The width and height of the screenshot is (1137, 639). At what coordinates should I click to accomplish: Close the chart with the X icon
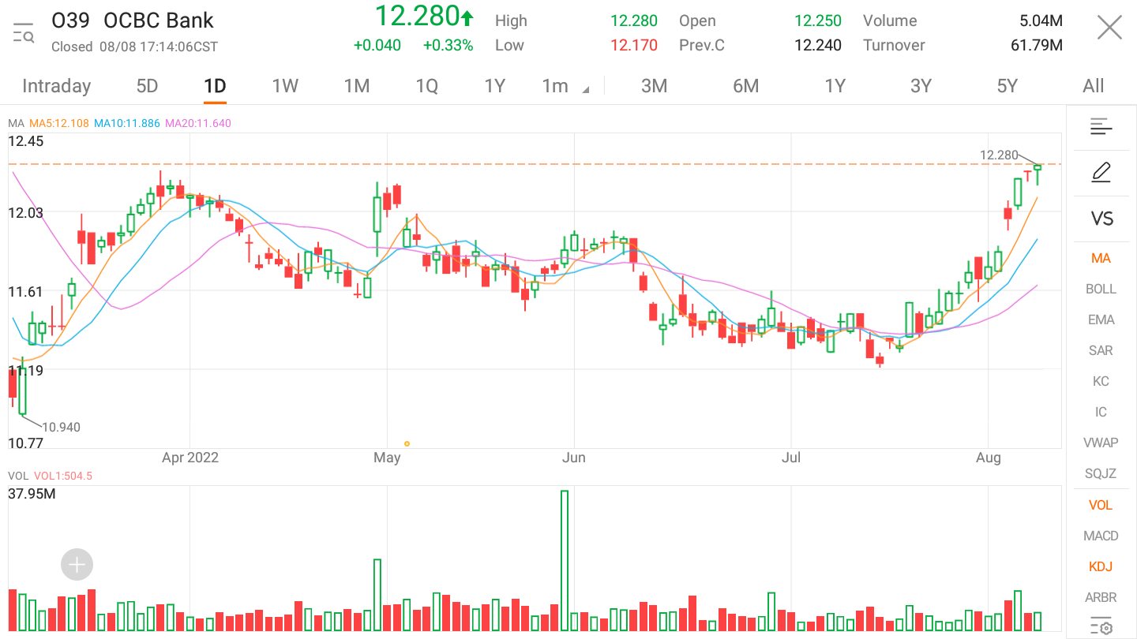coord(1109,28)
